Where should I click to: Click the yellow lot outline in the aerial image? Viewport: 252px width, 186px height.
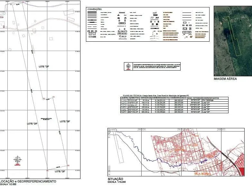(x=234, y=36)
